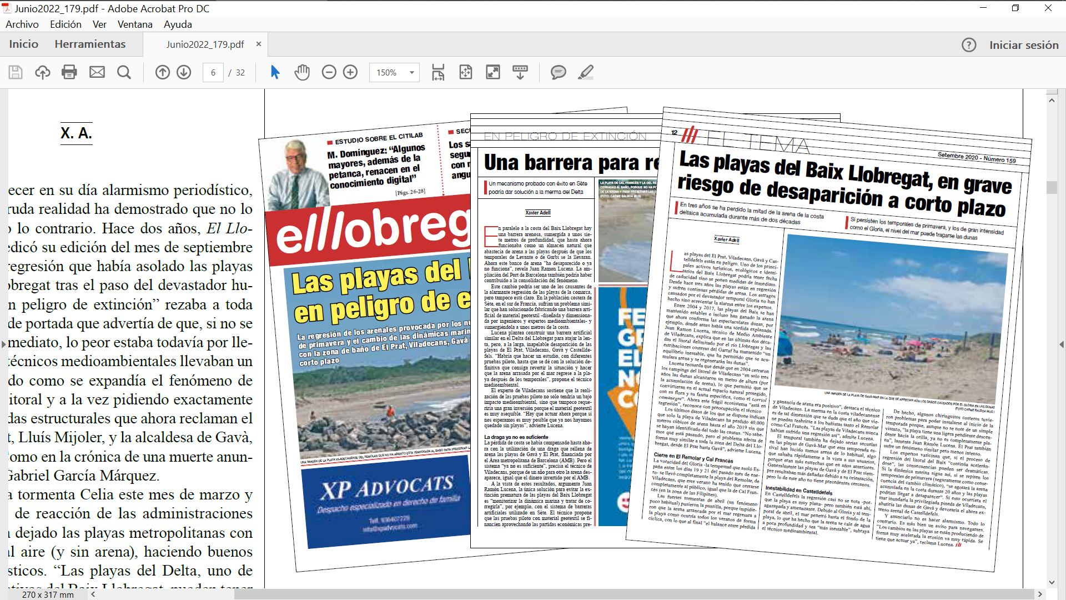
Task: Click the upload to cloud icon
Action: point(43,72)
